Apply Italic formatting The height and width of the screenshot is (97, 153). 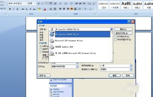pyautogui.click(x=14, y=9)
